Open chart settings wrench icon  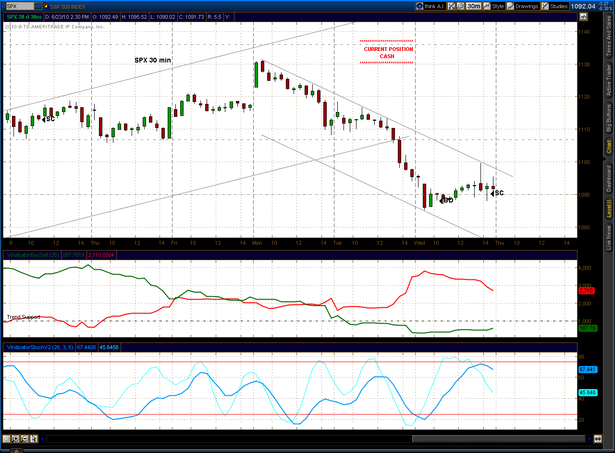click(460, 6)
